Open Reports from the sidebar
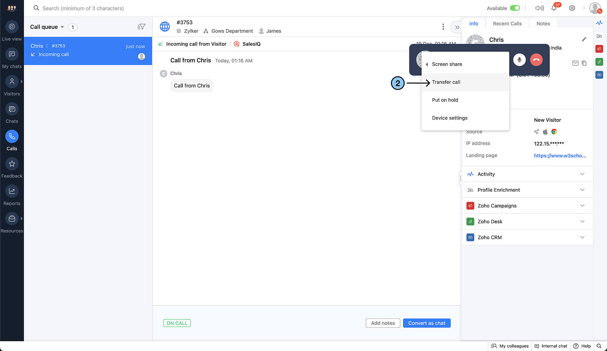This screenshot has width=607, height=351. click(x=12, y=191)
